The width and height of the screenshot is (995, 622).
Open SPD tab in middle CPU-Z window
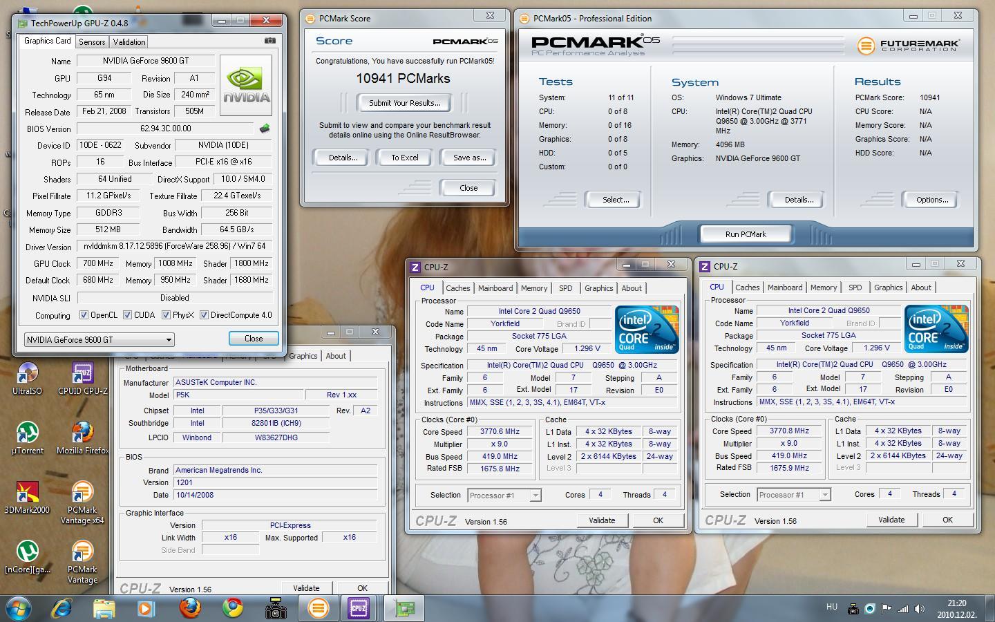click(566, 288)
